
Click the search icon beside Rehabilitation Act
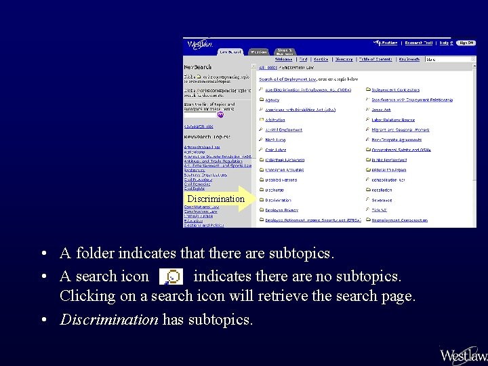[368, 180]
